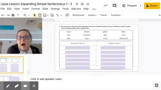Click the word 'Boston' in the word bank
This screenshot has height=90, width=161.
click(x=87, y=32)
